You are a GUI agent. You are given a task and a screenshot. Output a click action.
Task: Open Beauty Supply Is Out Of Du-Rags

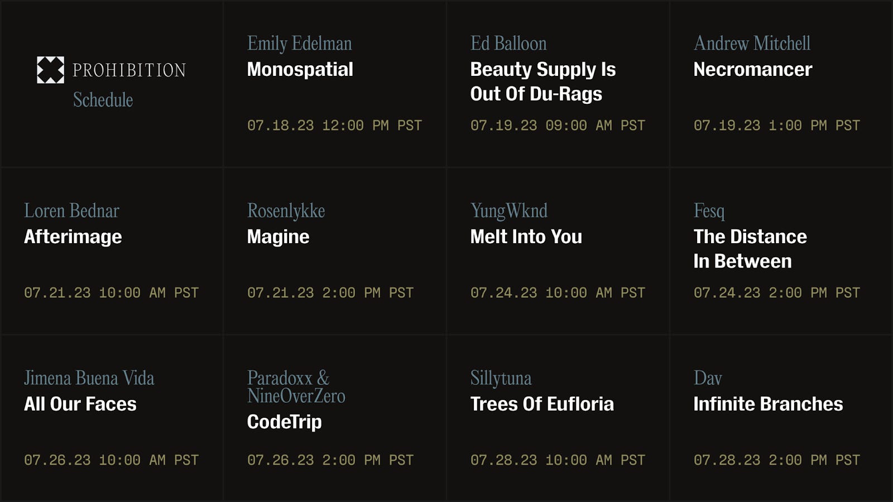pyautogui.click(x=542, y=81)
